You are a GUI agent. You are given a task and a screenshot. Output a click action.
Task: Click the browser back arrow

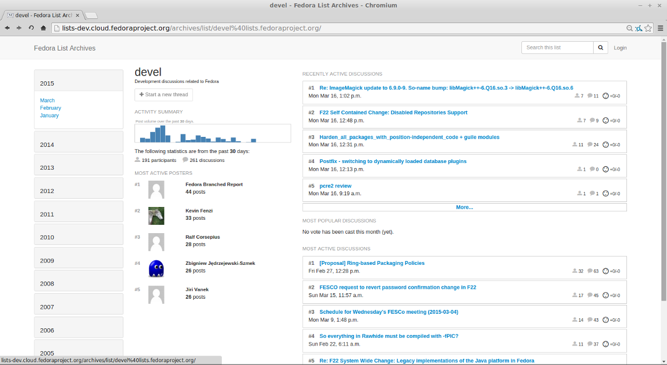coord(7,28)
